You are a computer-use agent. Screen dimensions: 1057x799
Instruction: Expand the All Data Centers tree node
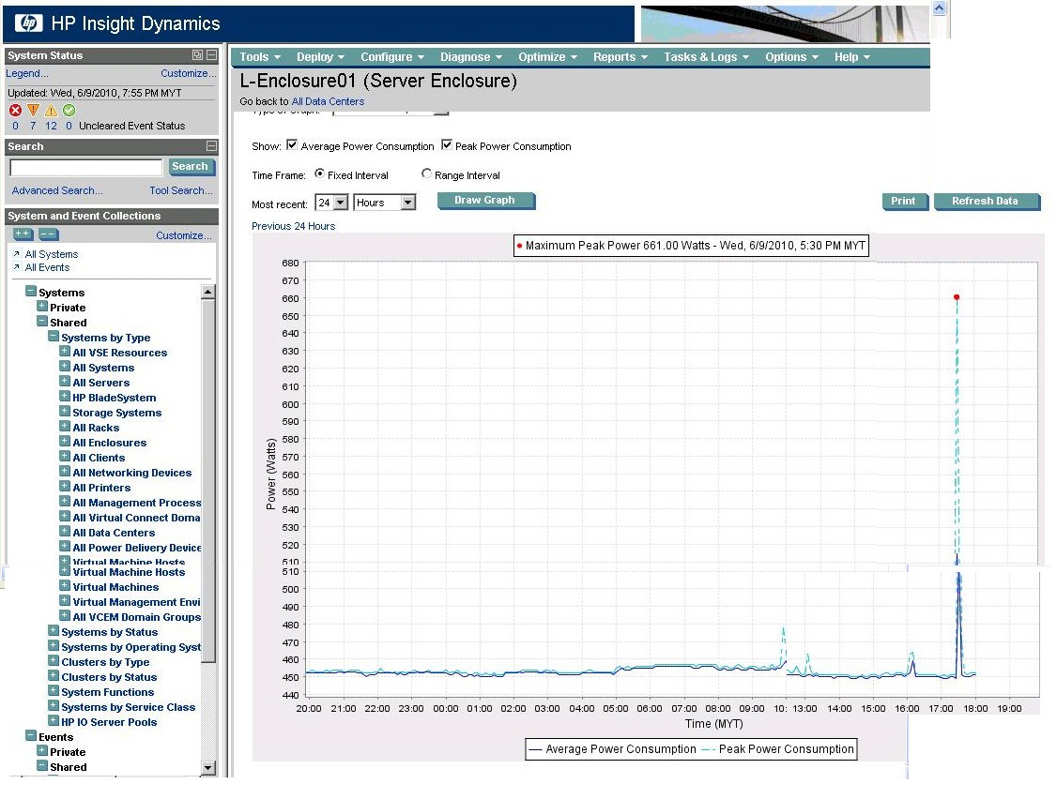(65, 532)
